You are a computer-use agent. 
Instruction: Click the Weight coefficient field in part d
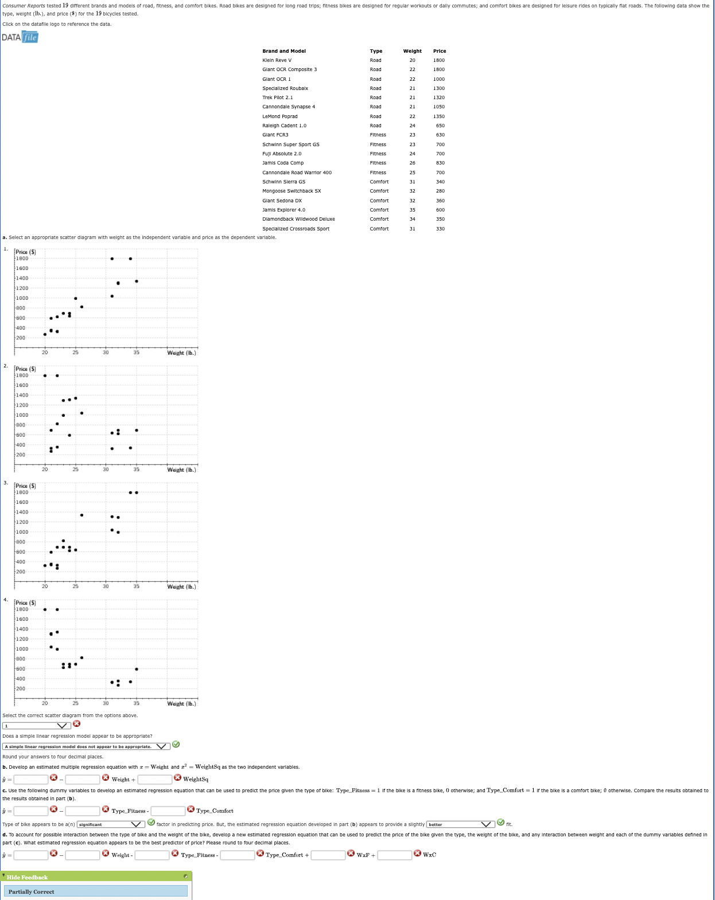click(83, 855)
